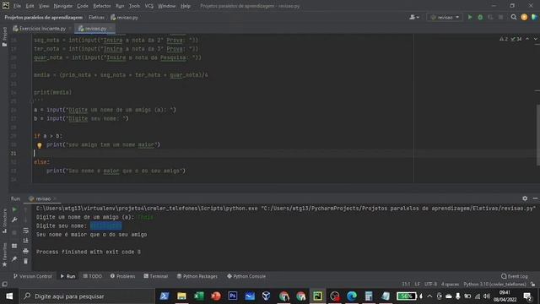The height and width of the screenshot is (304, 540).
Task: Open the Code menu
Action: pyautogui.click(x=83, y=6)
